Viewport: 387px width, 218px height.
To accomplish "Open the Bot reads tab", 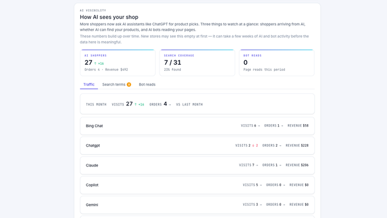I will coord(147,85).
